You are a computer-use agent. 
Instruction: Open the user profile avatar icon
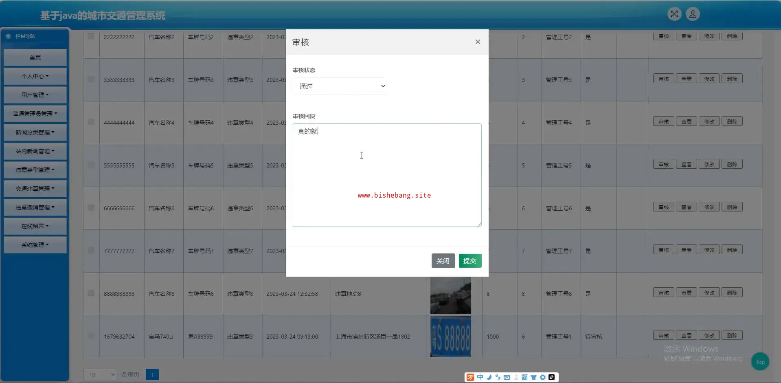coord(693,14)
